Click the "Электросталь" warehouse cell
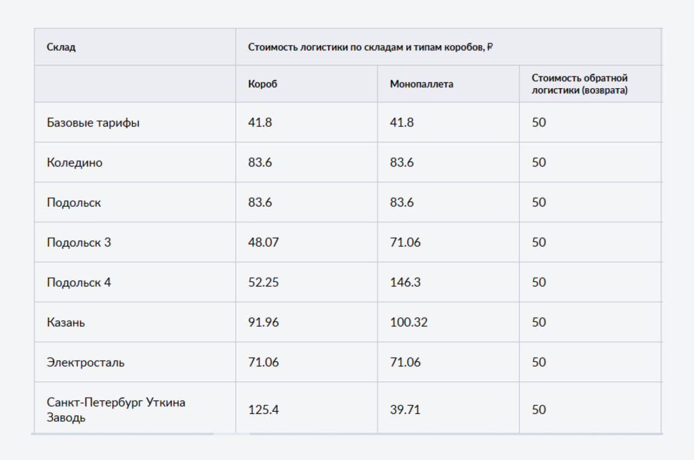This screenshot has height=460, width=694. tap(85, 362)
